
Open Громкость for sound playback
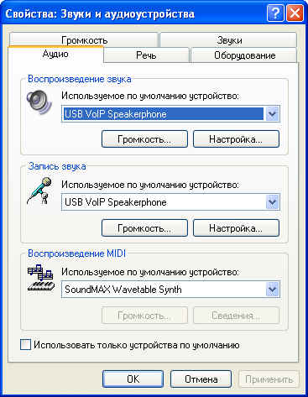coord(144,138)
